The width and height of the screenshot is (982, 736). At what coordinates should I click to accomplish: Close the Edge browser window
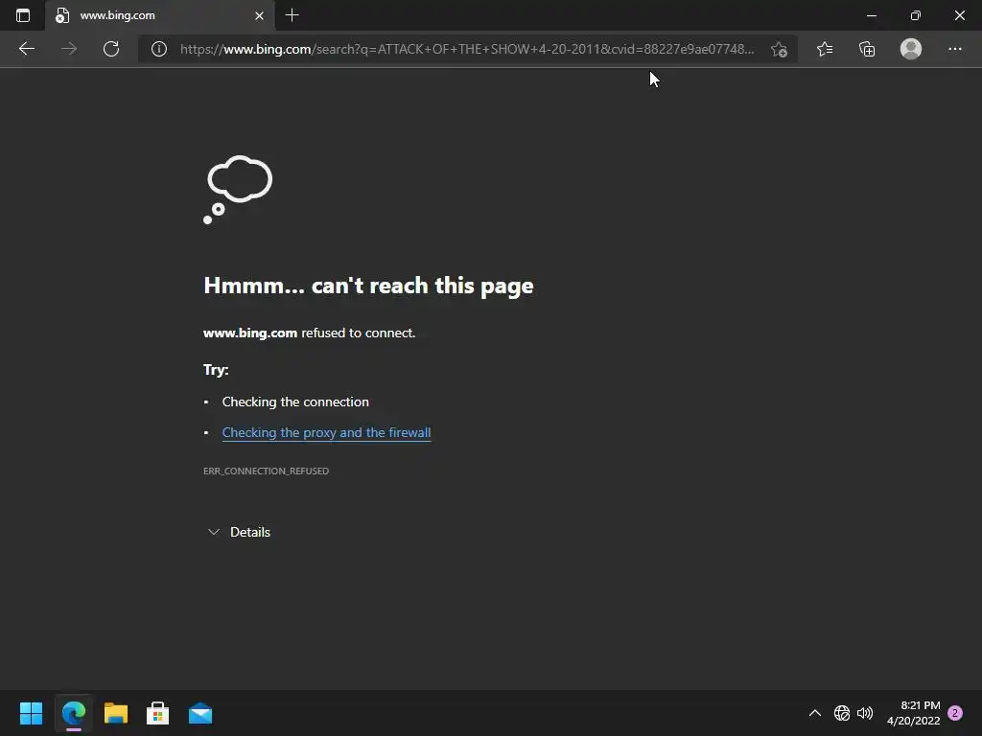pyautogui.click(x=959, y=15)
